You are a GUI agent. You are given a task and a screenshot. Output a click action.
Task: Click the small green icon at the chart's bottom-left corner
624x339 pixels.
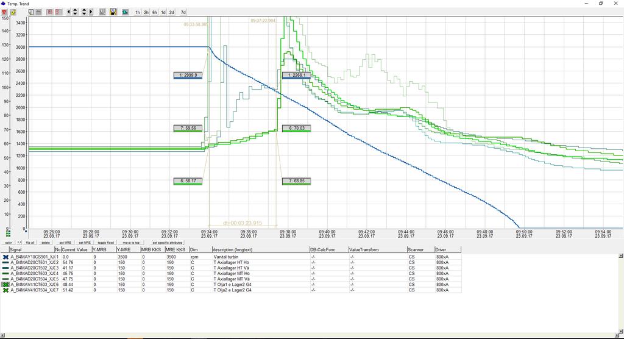coord(8,234)
